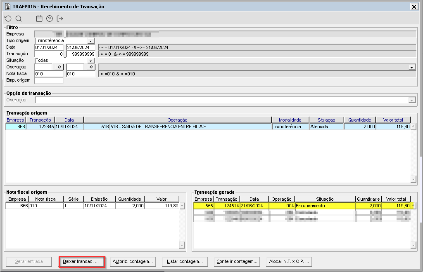Click the TRAFP016 window title document icon
Screen dimensions: 423x272
click(8, 7)
